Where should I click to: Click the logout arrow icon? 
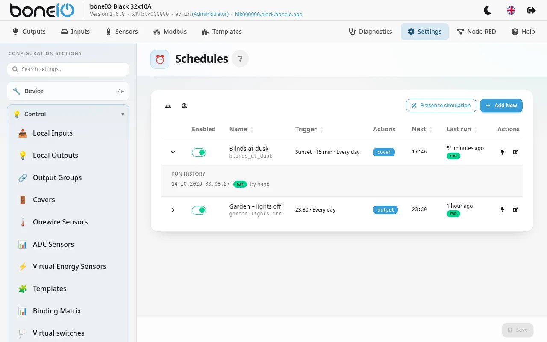(x=532, y=10)
